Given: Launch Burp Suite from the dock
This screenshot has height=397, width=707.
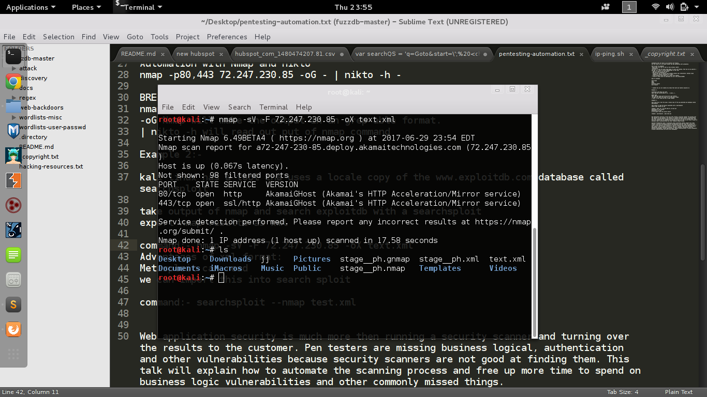Looking at the screenshot, I should 13,180.
